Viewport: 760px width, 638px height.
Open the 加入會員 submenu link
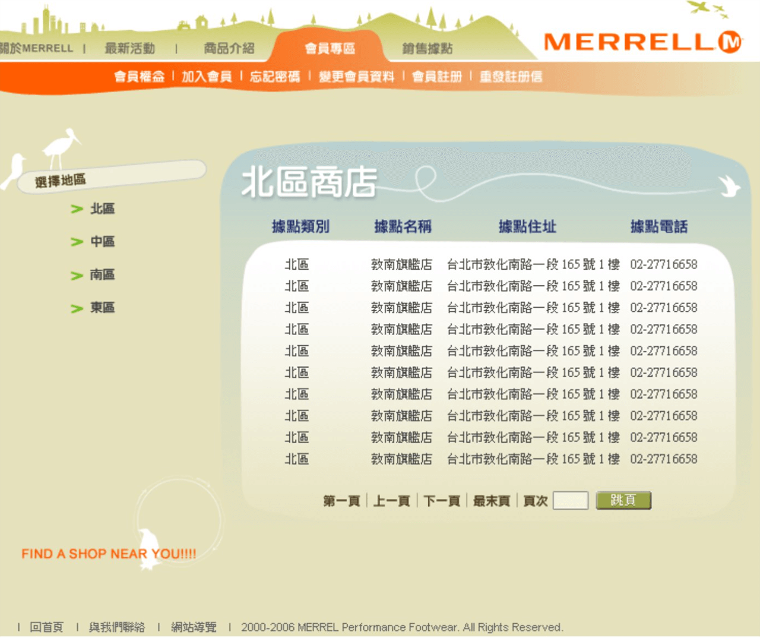click(x=207, y=77)
